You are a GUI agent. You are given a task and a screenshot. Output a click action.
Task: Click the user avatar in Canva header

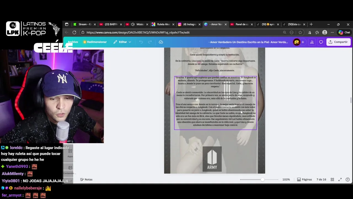tap(296, 42)
